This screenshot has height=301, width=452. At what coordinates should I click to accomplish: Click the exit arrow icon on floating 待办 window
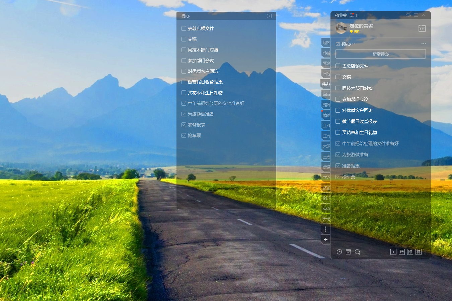click(269, 16)
